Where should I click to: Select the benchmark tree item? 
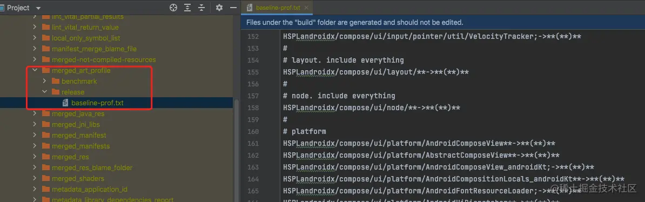point(79,81)
